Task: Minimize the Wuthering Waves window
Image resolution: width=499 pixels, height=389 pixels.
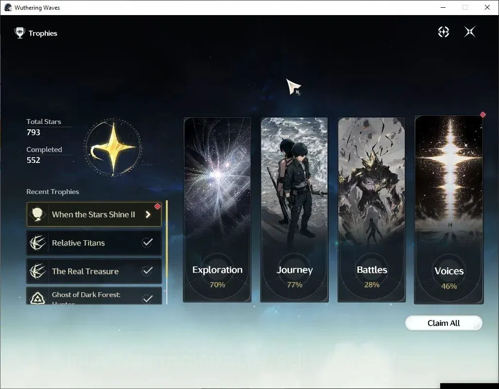Action: 443,7
